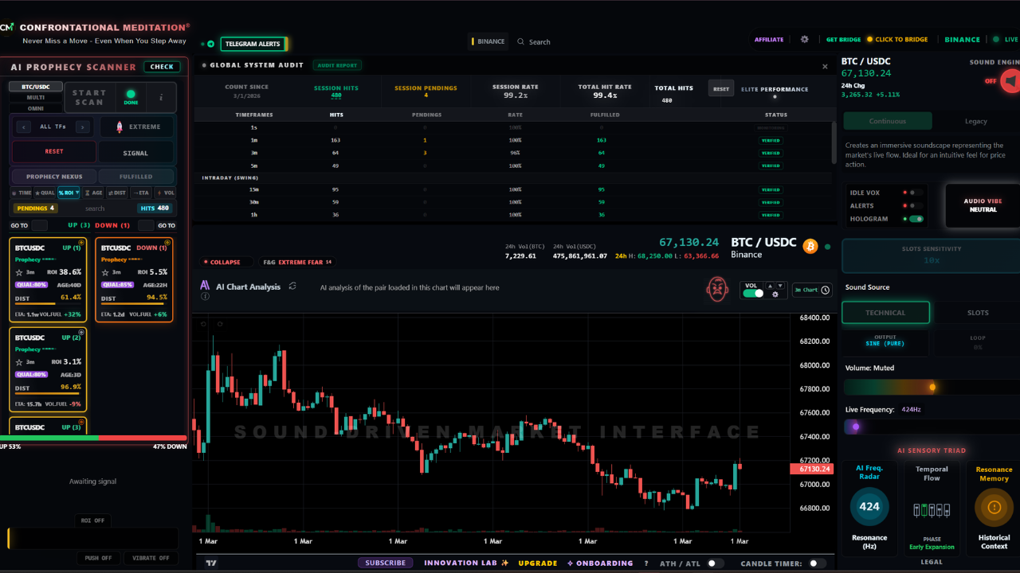Switch to the Legacy sound tab
This screenshot has width=1020, height=573.
pyautogui.click(x=975, y=121)
